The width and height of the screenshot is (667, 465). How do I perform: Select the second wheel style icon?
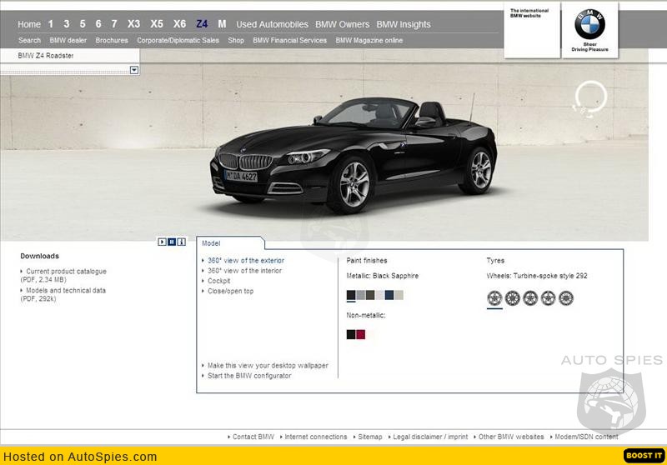coord(513,297)
